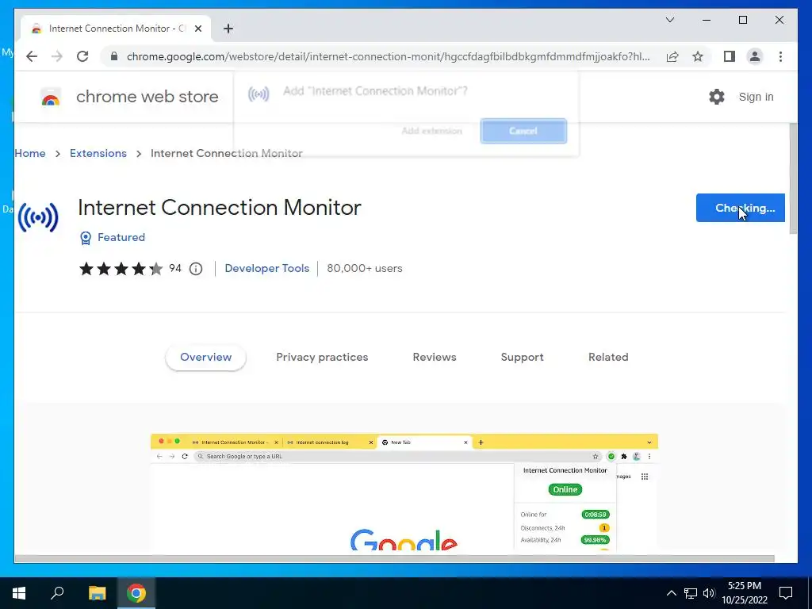Switch to the Related tab

[608, 358]
